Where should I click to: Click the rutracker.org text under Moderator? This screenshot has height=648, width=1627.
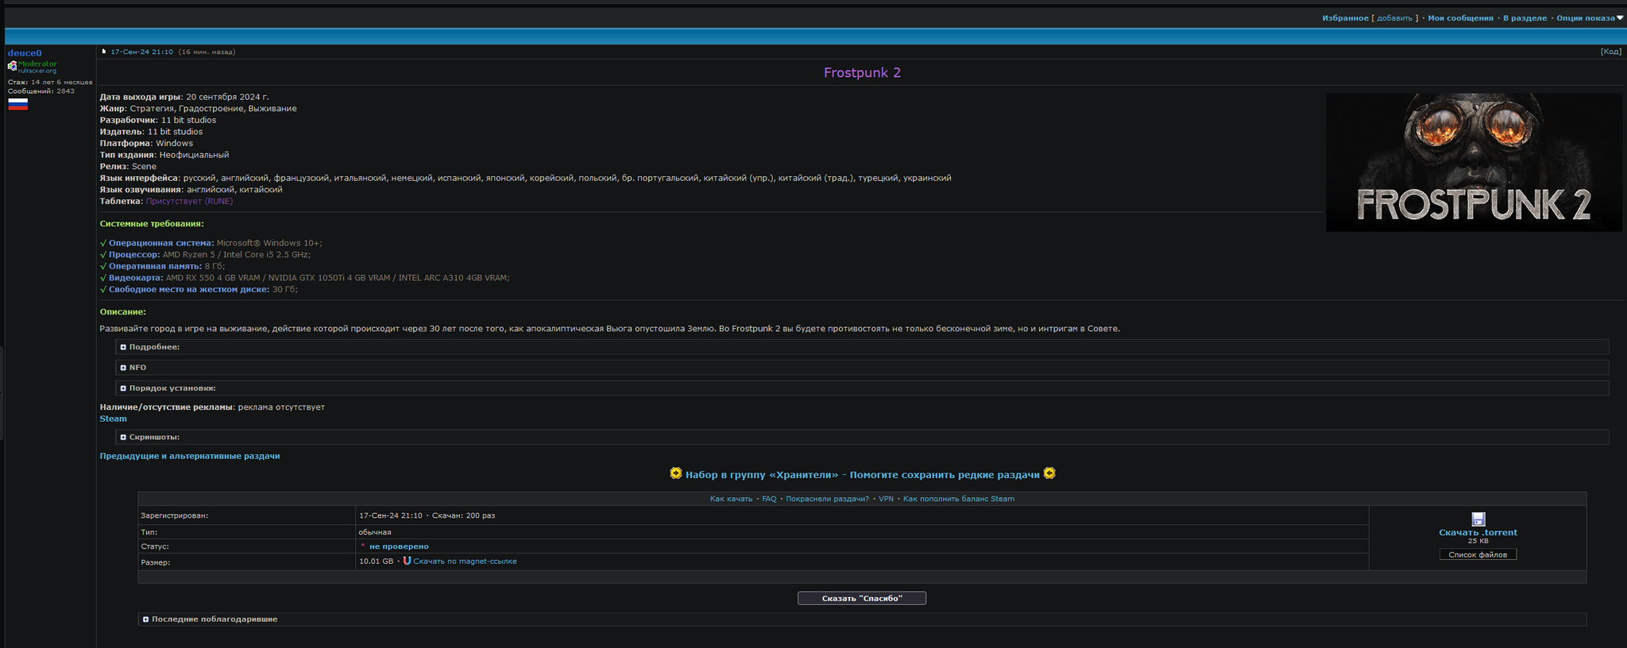point(37,71)
